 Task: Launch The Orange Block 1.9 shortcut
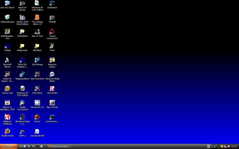click(x=37, y=20)
